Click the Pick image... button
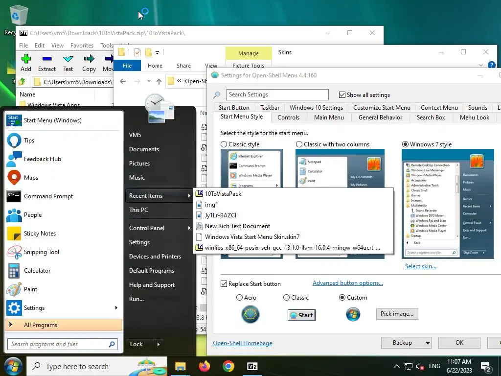The image size is (501, 376). click(x=397, y=314)
